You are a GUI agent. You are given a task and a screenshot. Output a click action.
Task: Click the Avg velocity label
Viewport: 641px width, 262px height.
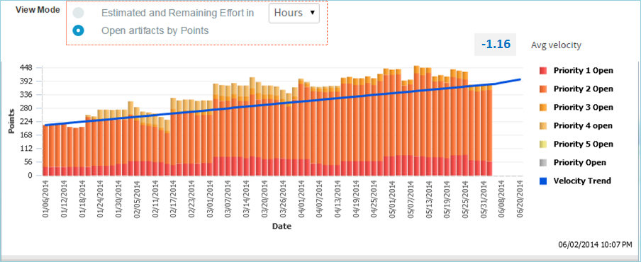click(x=556, y=45)
